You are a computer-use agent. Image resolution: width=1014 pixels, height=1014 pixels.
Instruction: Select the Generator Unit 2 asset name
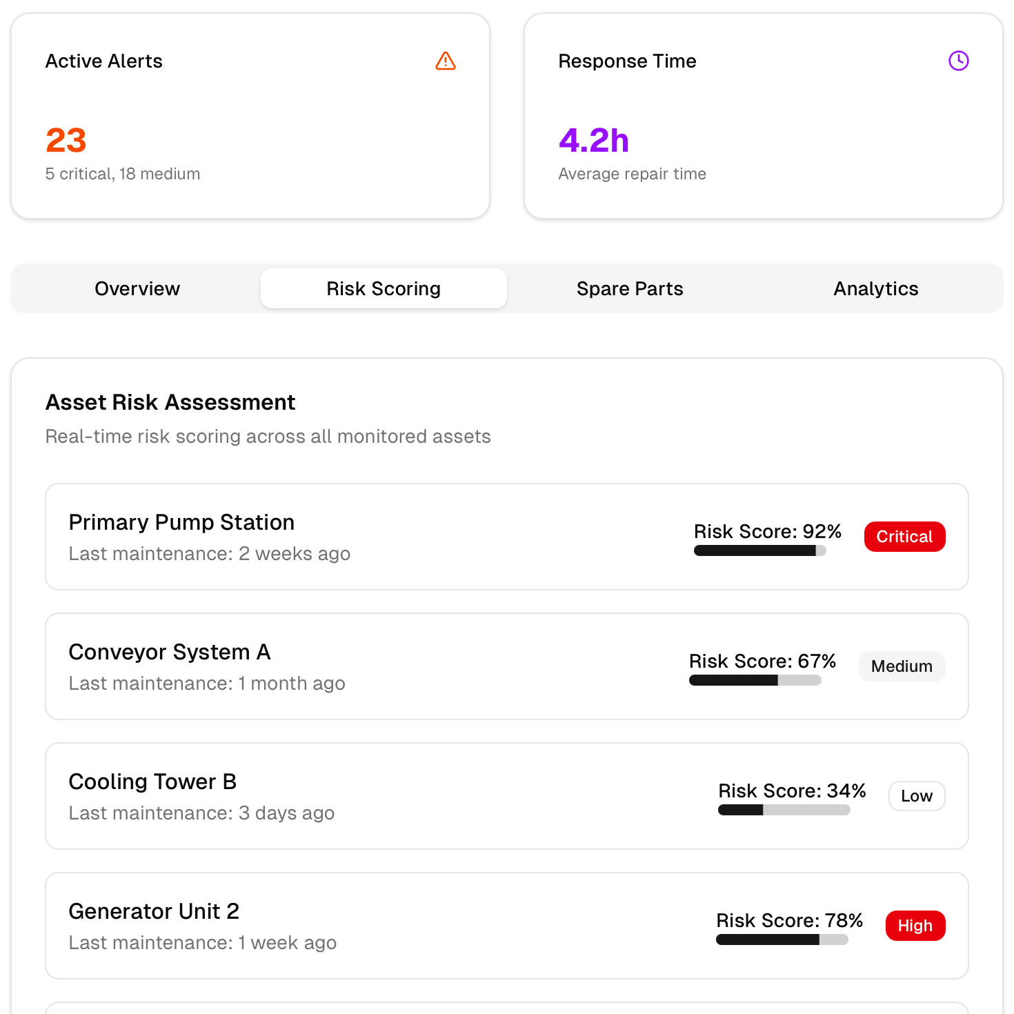point(154,911)
